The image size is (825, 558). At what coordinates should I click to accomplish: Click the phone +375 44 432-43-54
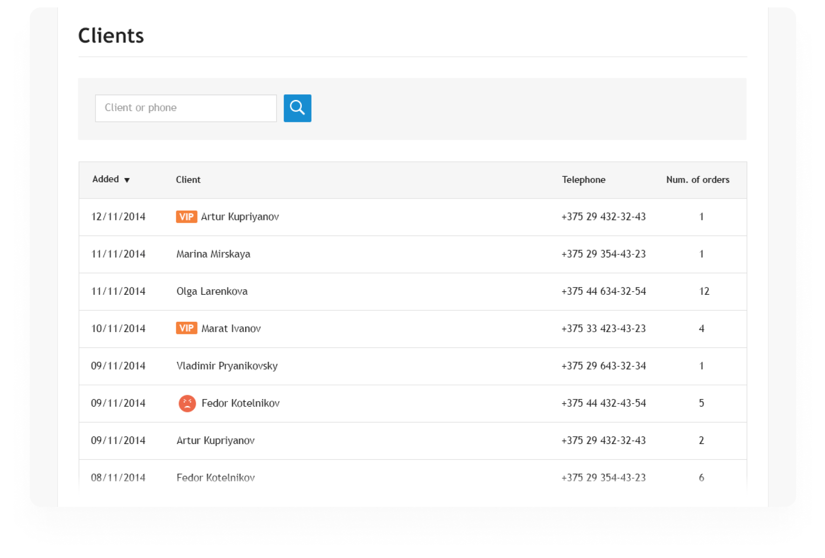tap(604, 403)
